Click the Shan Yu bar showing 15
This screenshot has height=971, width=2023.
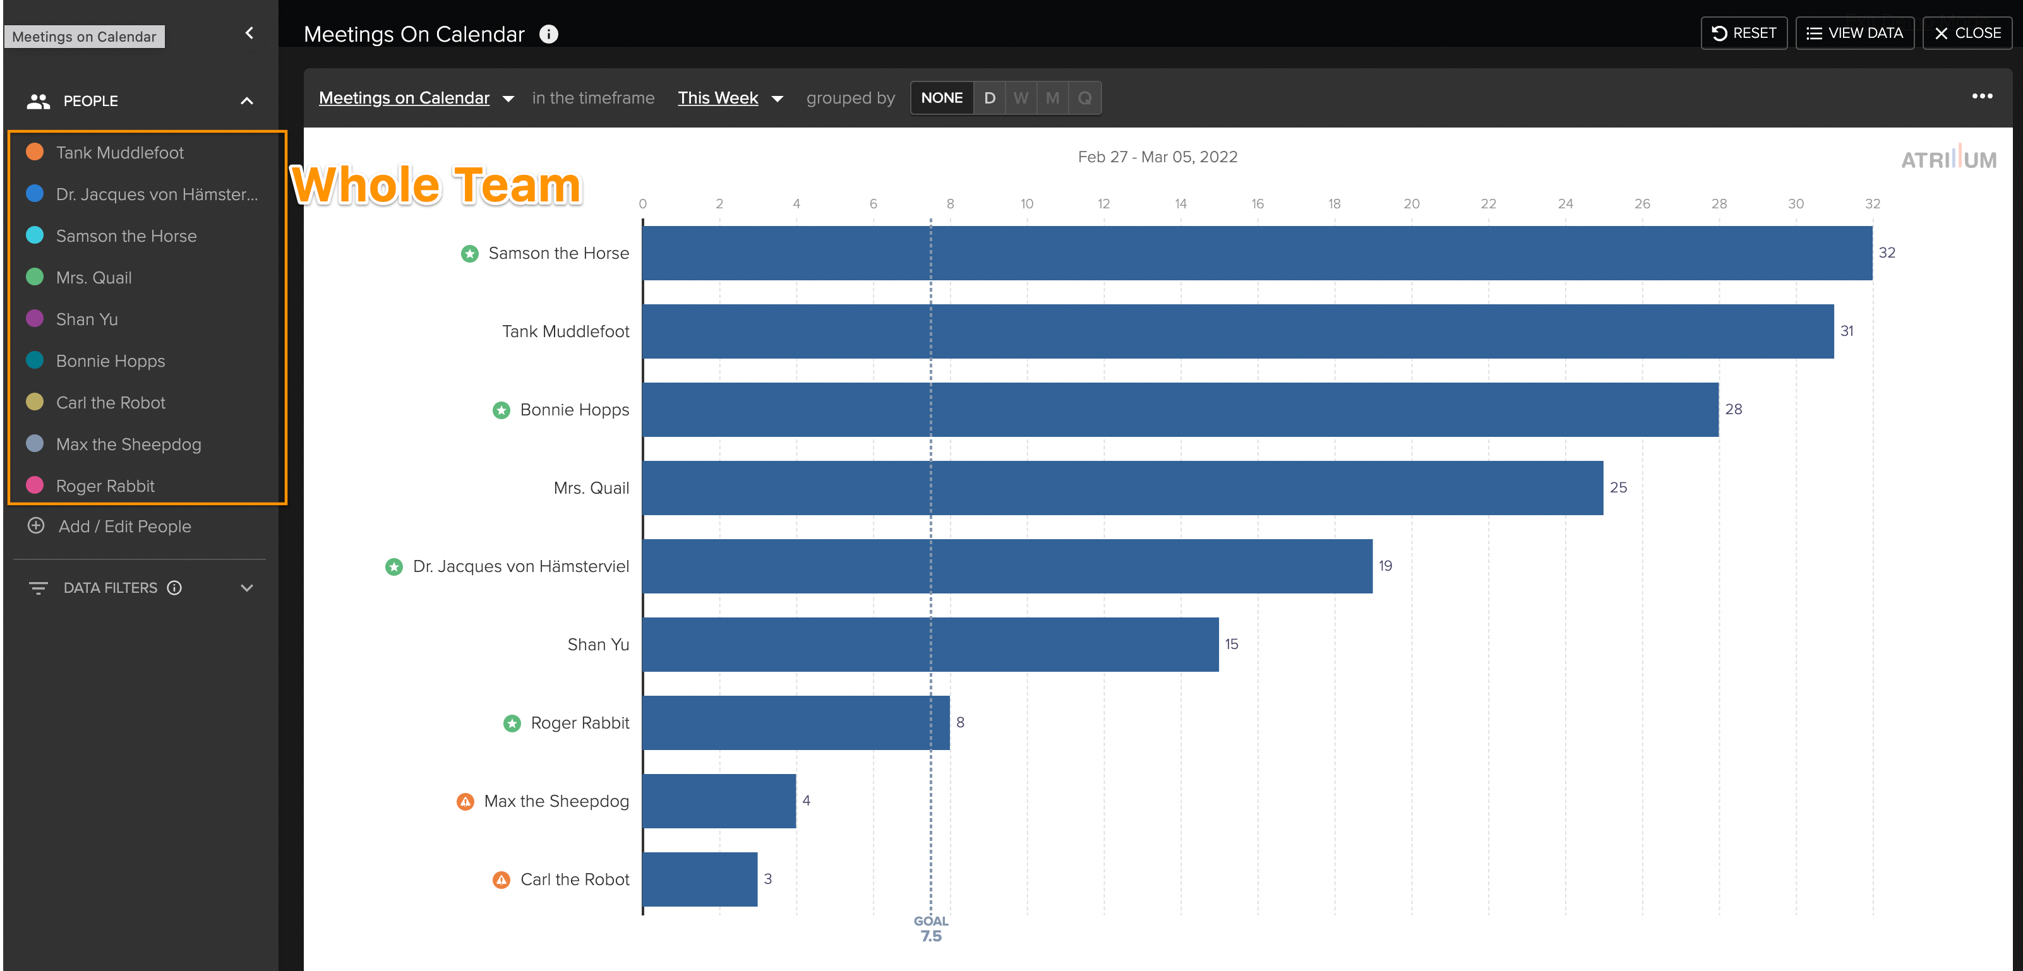[x=930, y=645]
